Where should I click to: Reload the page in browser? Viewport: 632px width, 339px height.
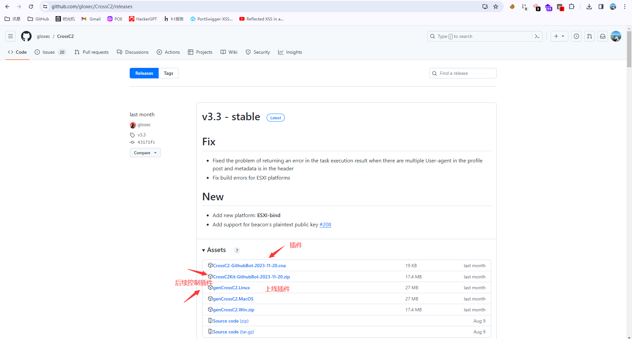coord(31,7)
